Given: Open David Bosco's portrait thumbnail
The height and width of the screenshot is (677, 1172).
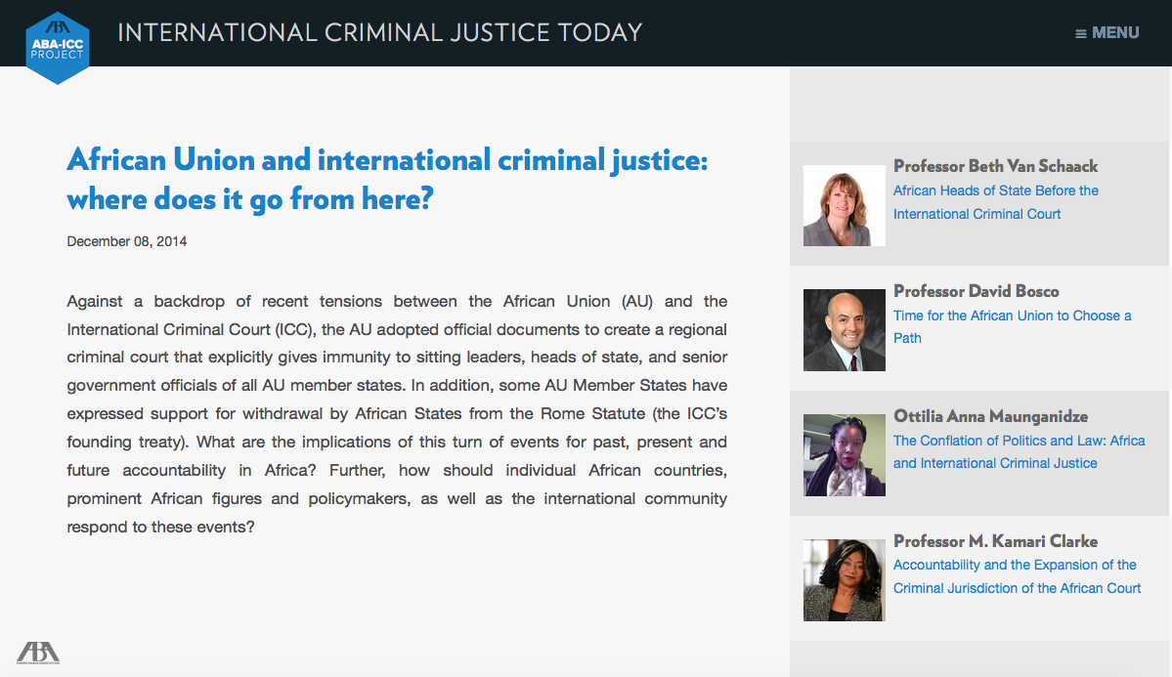Looking at the screenshot, I should (844, 330).
